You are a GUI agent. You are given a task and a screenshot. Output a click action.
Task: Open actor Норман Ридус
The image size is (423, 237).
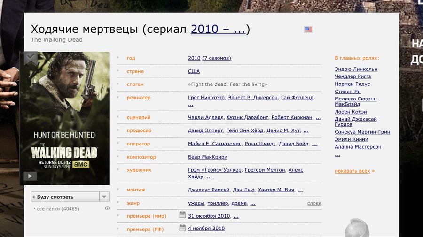tap(352, 84)
